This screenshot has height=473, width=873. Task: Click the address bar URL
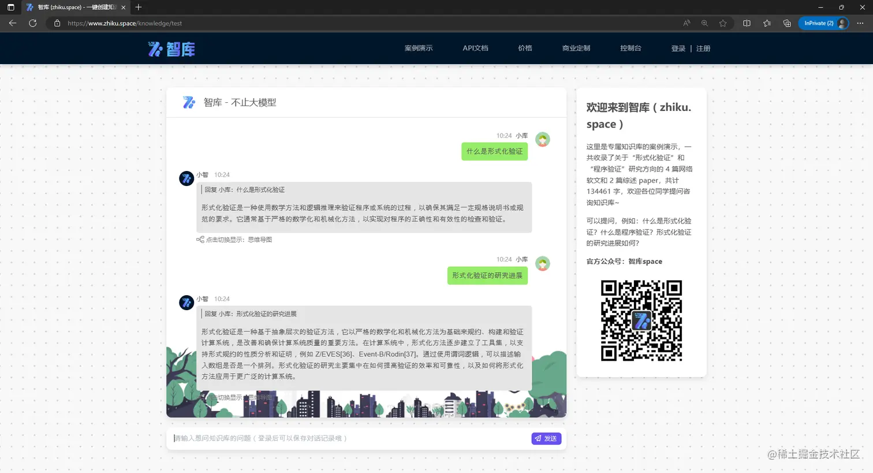[x=125, y=23]
